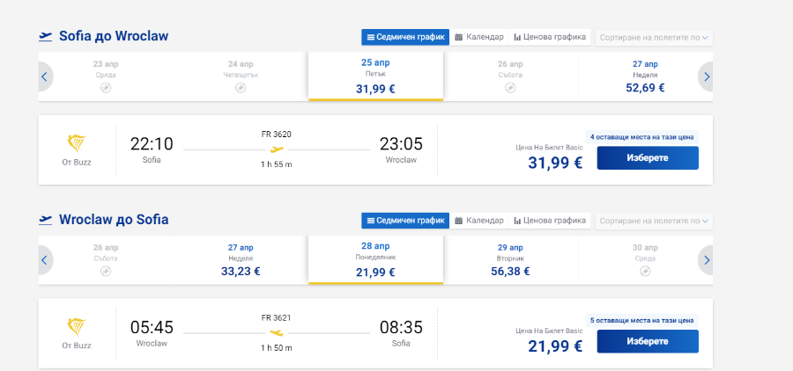Image resolution: width=793 pixels, height=371 pixels.
Task: Show next dates for Wroclaw–Sofia flight
Action: point(706,260)
